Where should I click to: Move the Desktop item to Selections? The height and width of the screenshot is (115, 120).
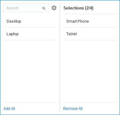click(x=30, y=21)
